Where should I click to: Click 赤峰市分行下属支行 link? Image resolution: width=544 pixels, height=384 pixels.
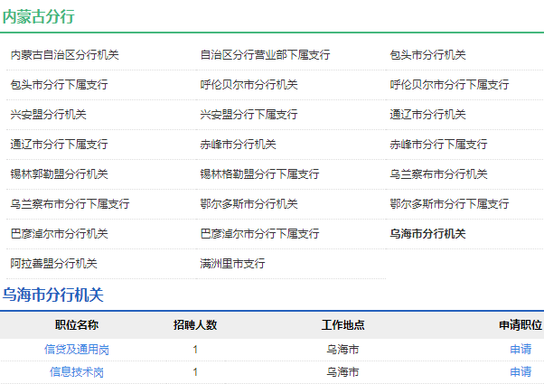point(438,145)
